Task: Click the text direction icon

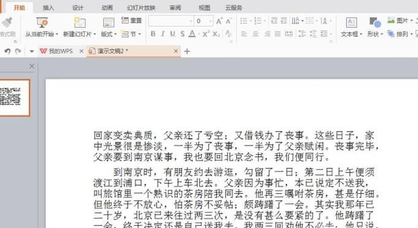Action: (x=295, y=21)
